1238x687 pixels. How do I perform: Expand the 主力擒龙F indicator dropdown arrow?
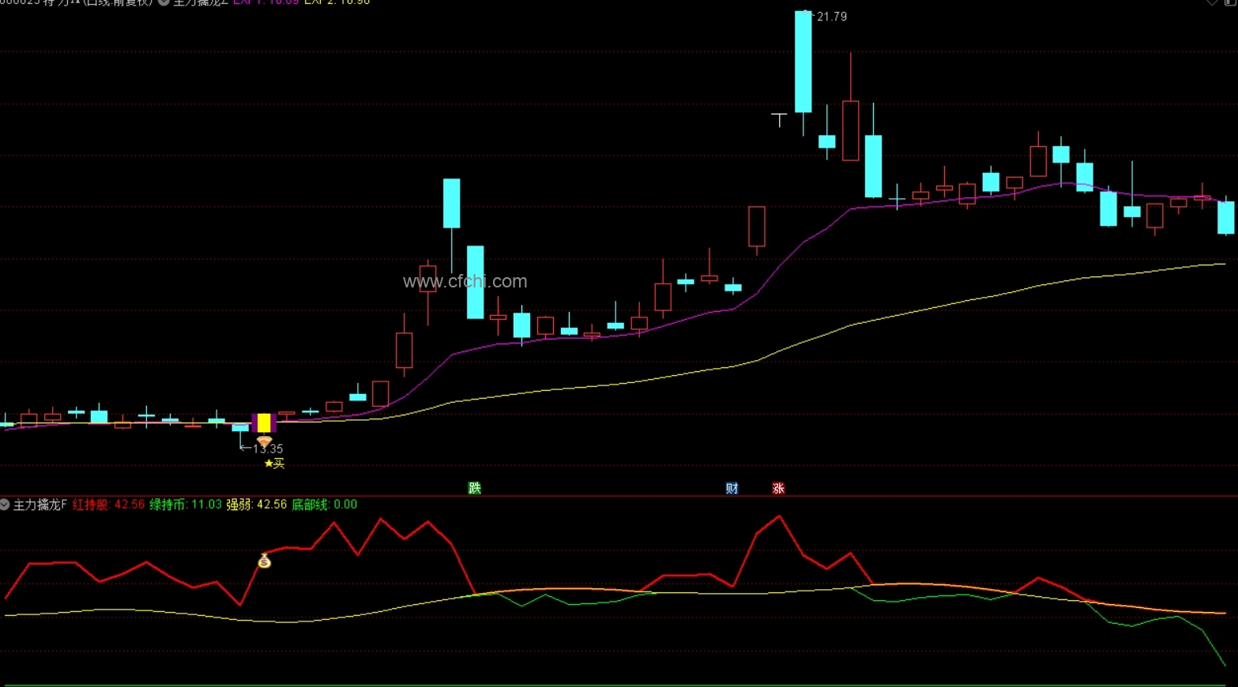[5, 505]
